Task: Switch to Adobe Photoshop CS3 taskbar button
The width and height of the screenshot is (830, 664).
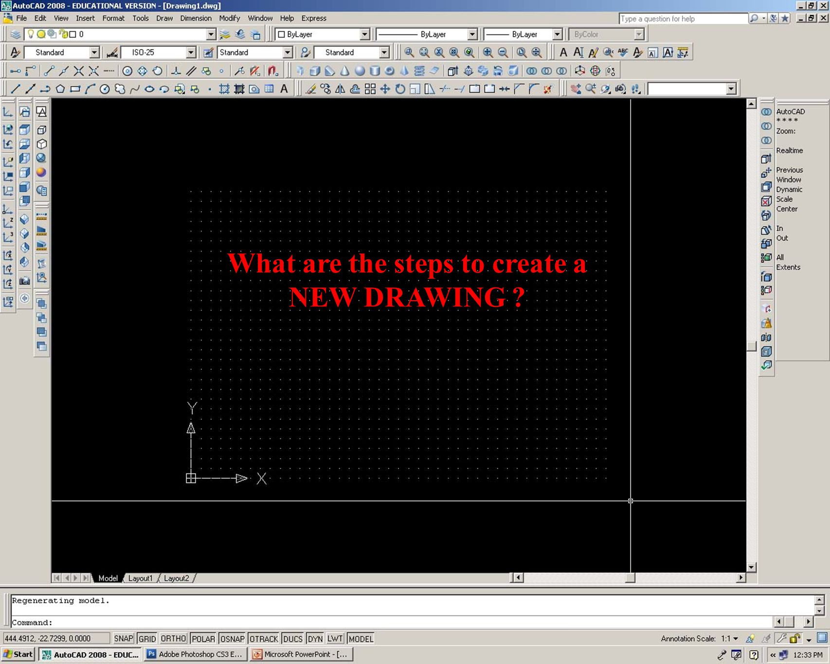Action: coord(196,654)
